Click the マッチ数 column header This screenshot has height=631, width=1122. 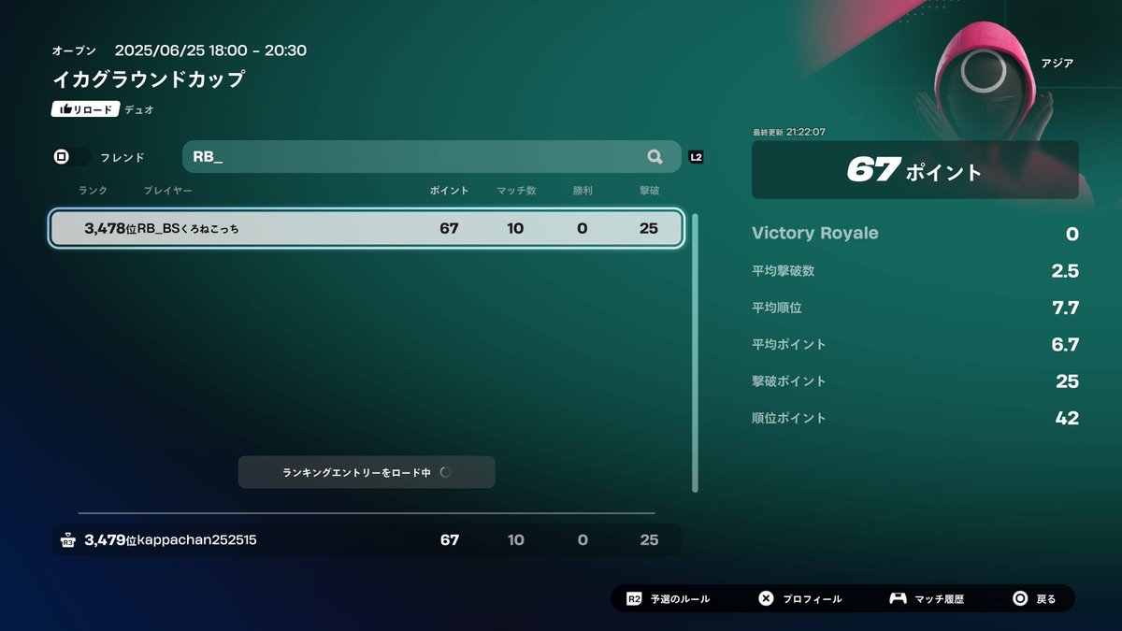516,191
